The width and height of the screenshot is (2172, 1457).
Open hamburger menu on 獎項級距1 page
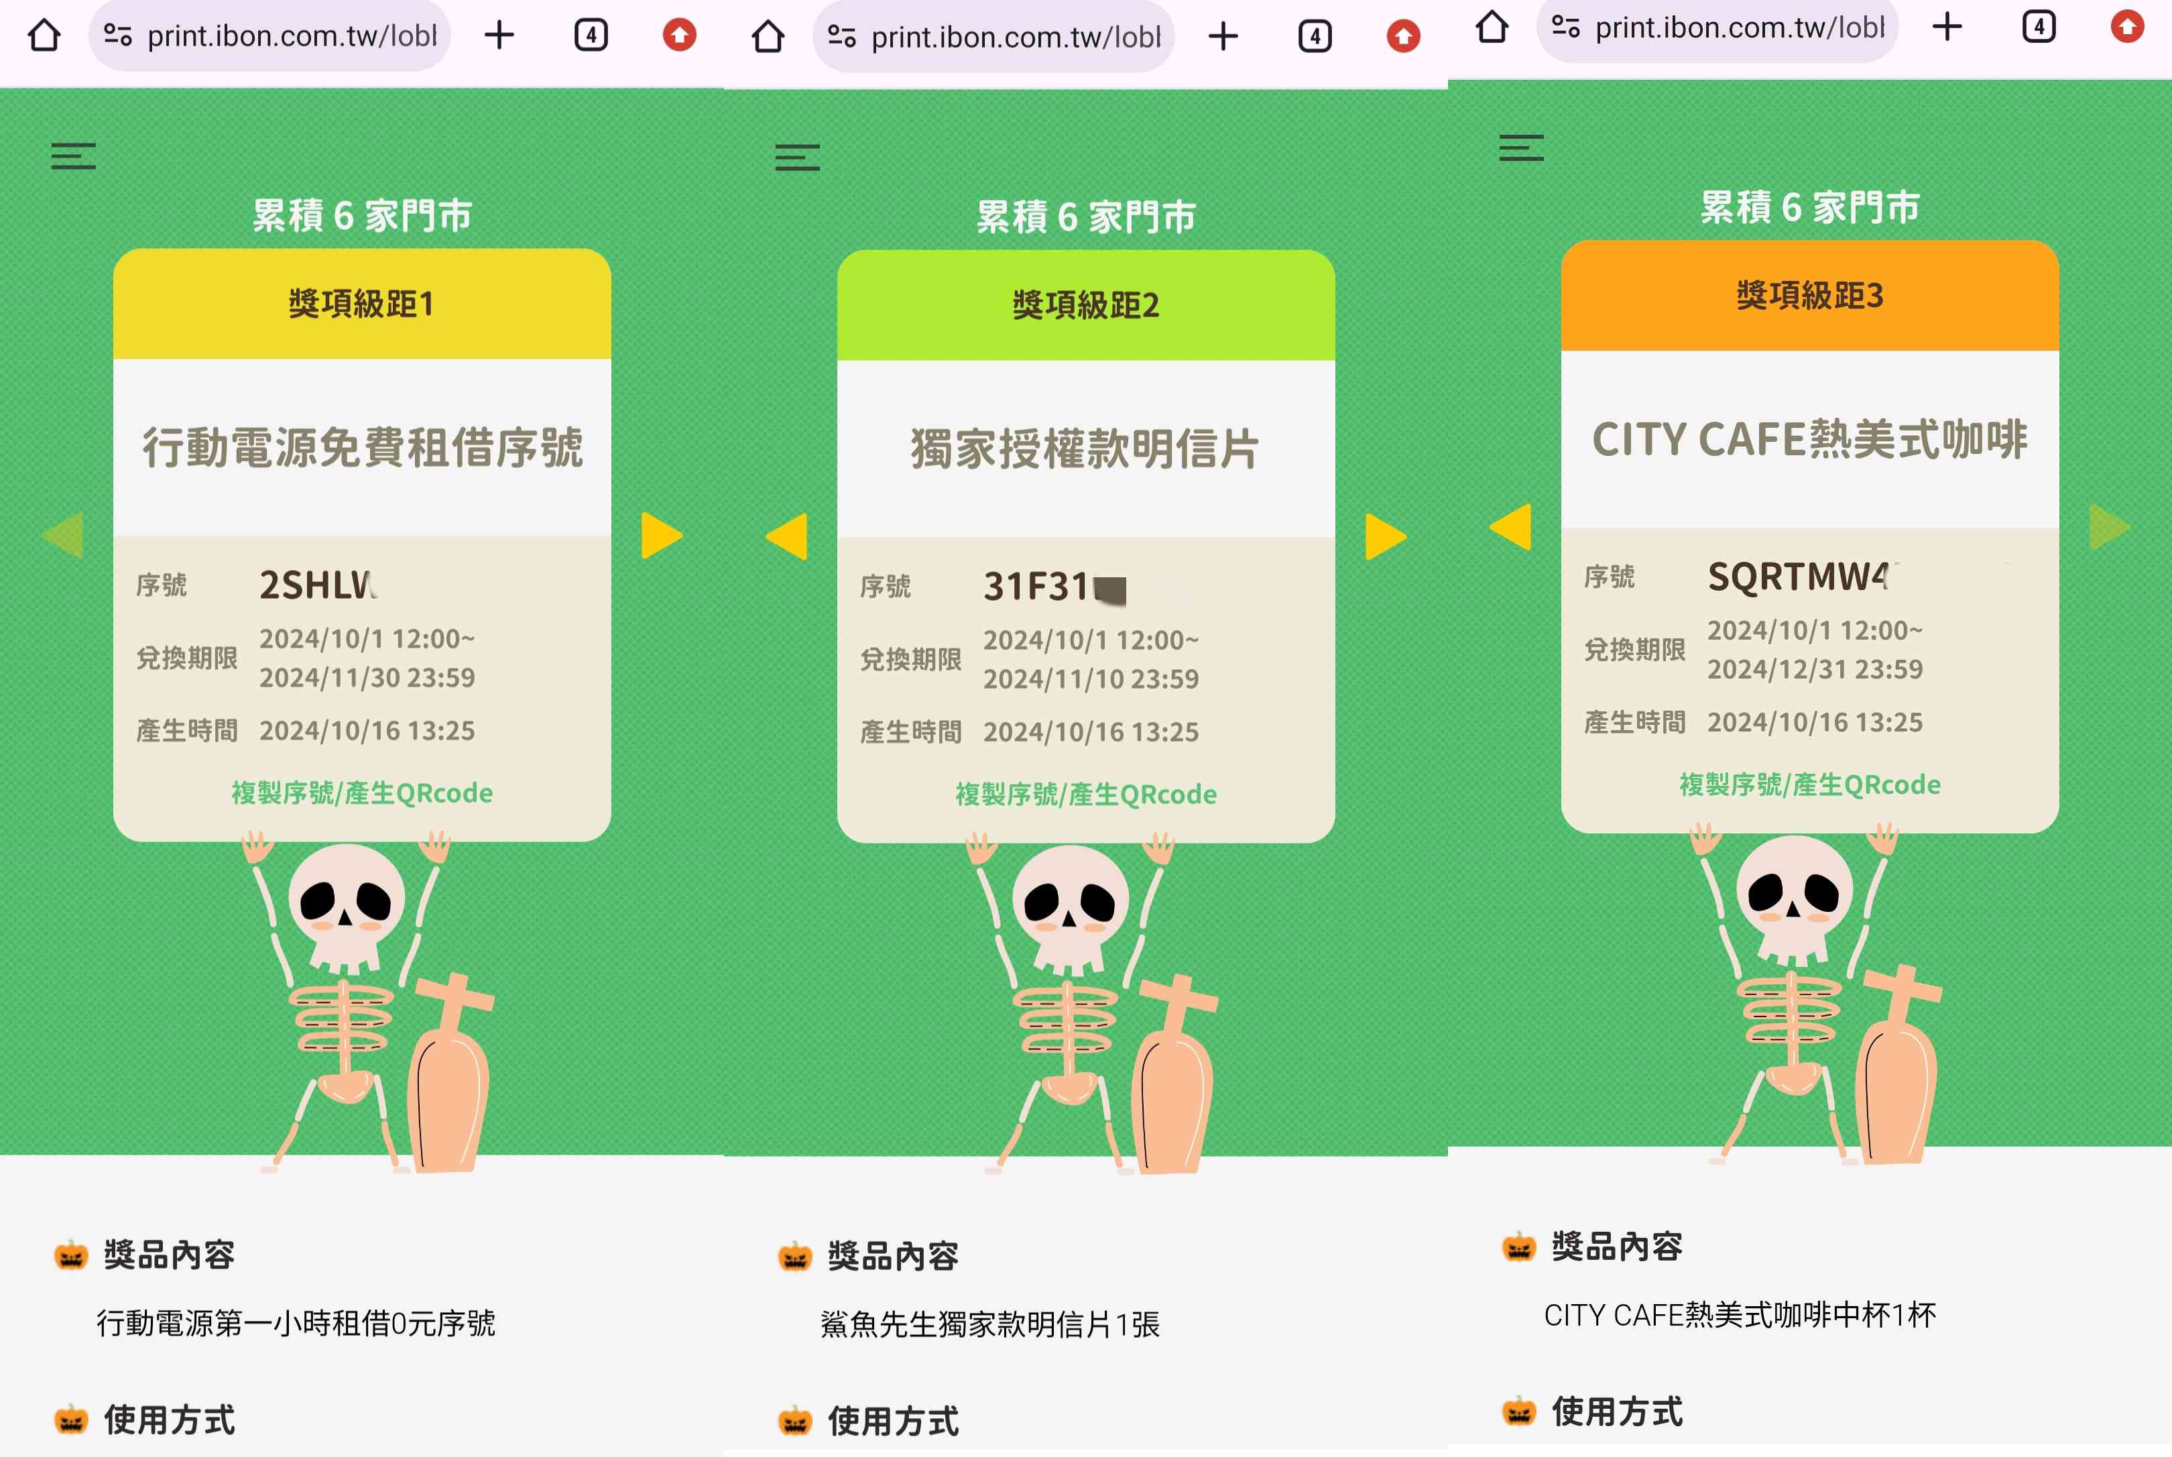point(73,156)
